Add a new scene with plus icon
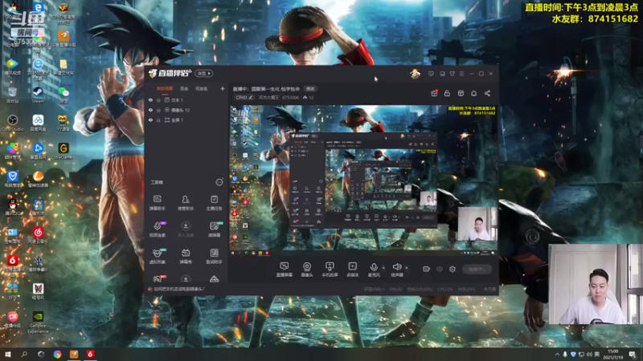 pyautogui.click(x=223, y=88)
